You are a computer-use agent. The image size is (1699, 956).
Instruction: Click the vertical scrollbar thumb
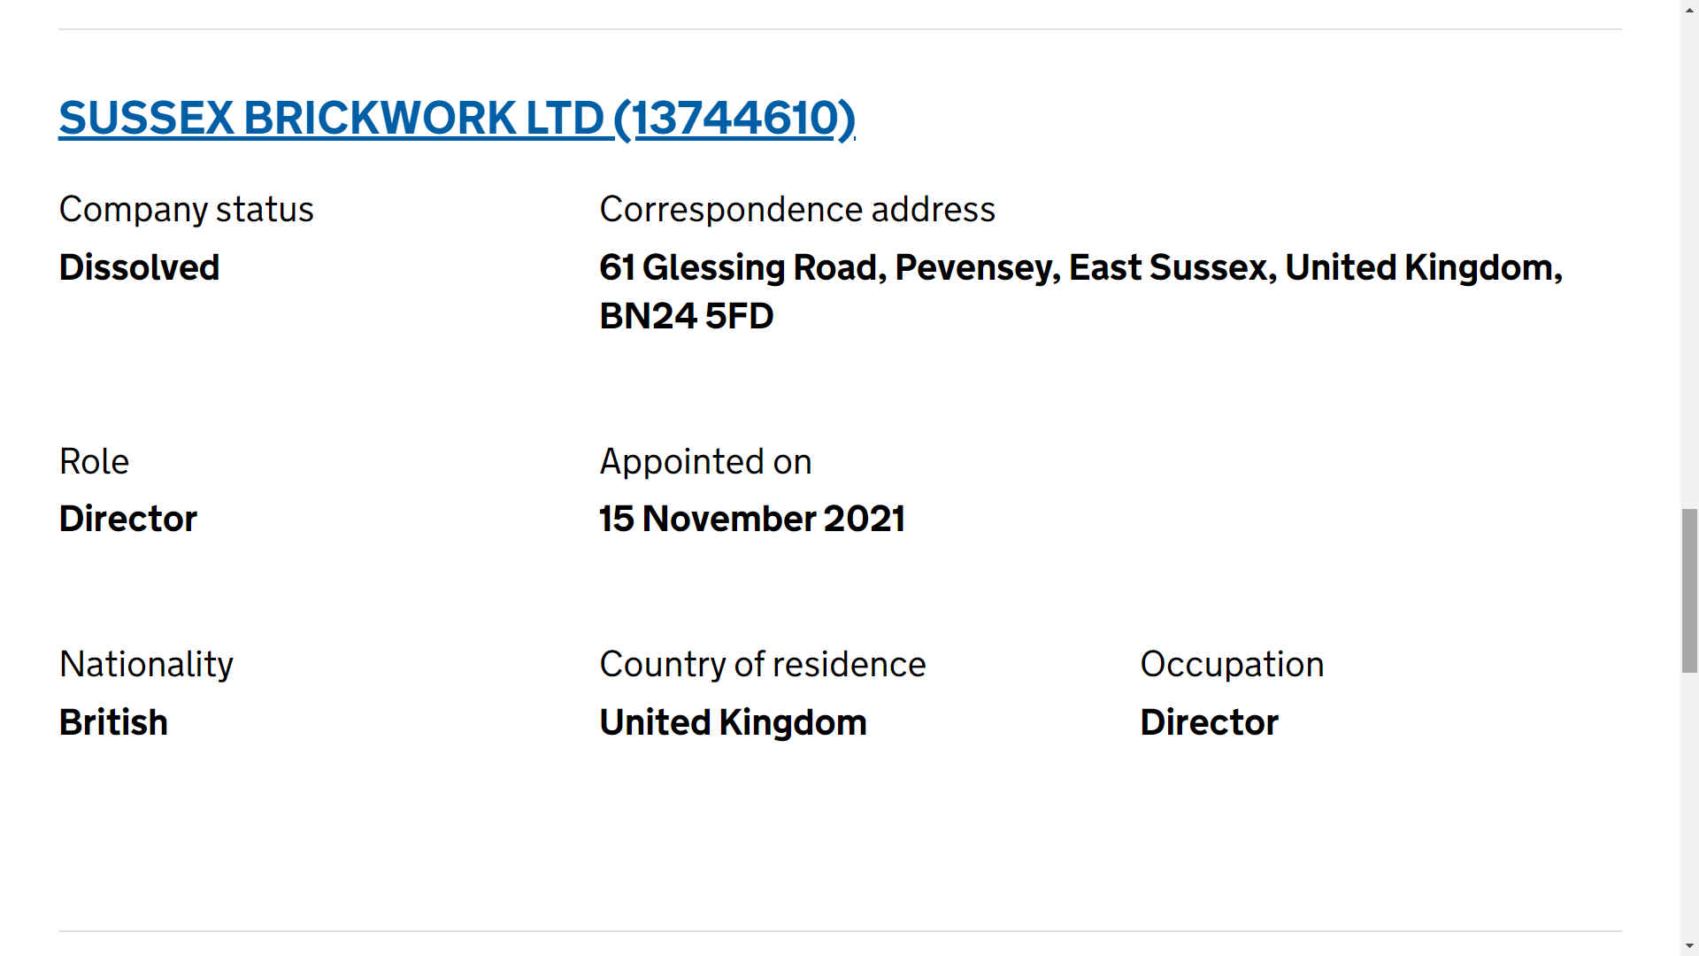(x=1689, y=590)
